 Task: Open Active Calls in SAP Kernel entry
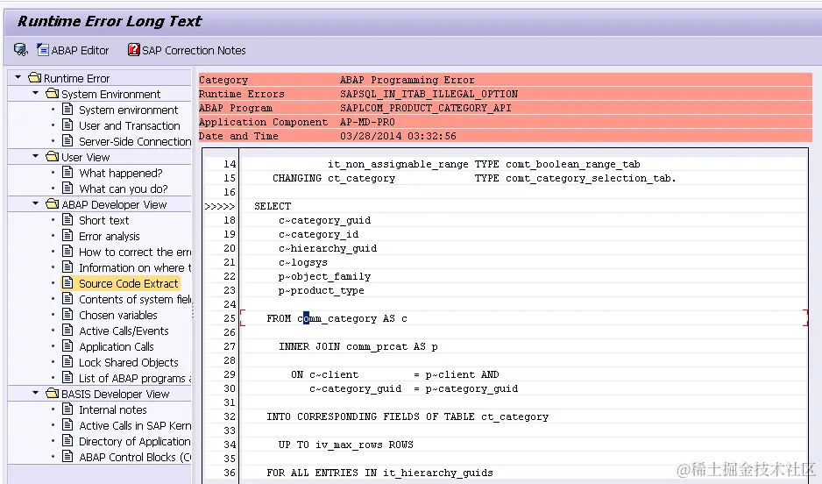[135, 425]
